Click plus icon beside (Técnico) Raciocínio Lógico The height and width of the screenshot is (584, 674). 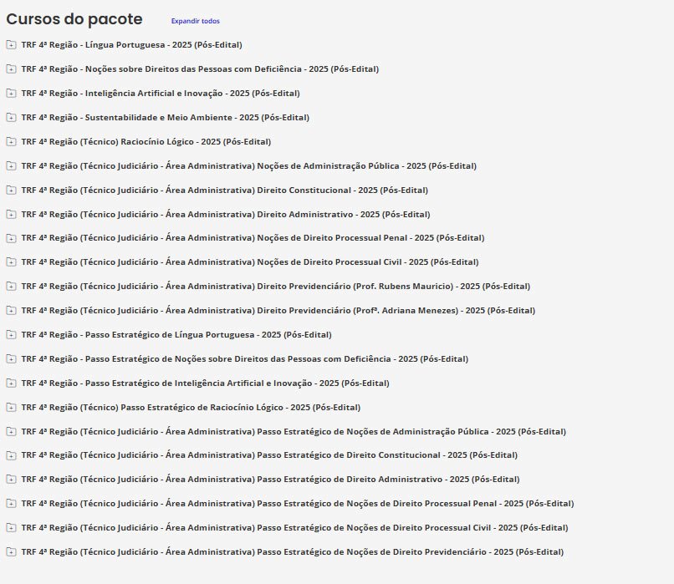coord(10,142)
